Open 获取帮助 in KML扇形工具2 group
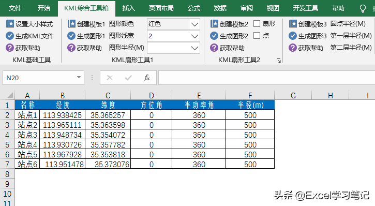 [x=227, y=48]
